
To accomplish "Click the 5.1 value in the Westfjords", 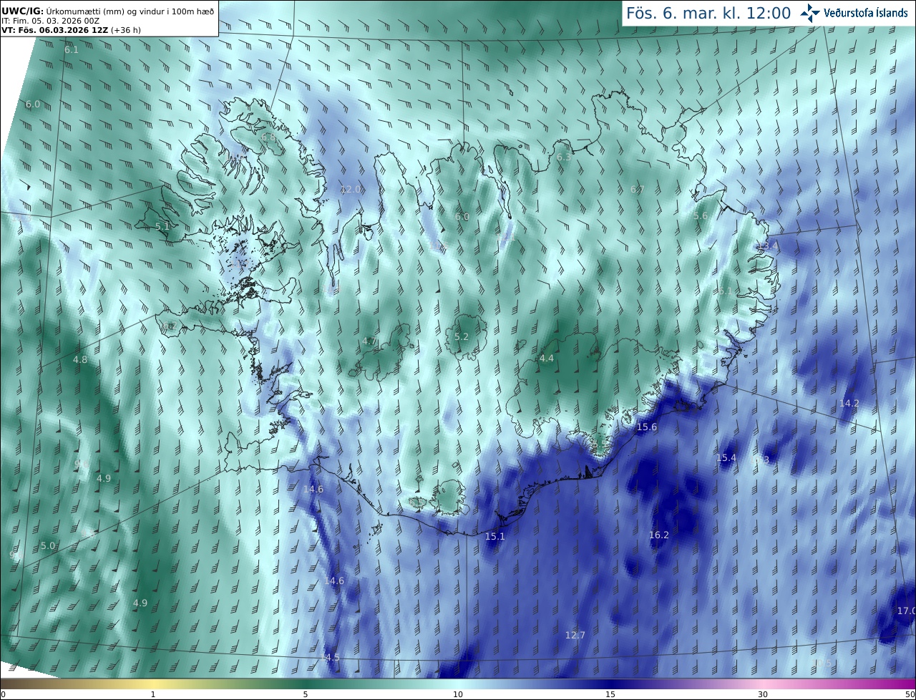I will (x=162, y=226).
